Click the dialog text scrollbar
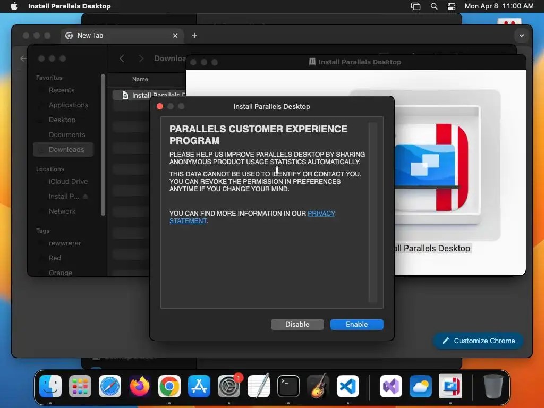This screenshot has height=408, width=544. point(373,212)
